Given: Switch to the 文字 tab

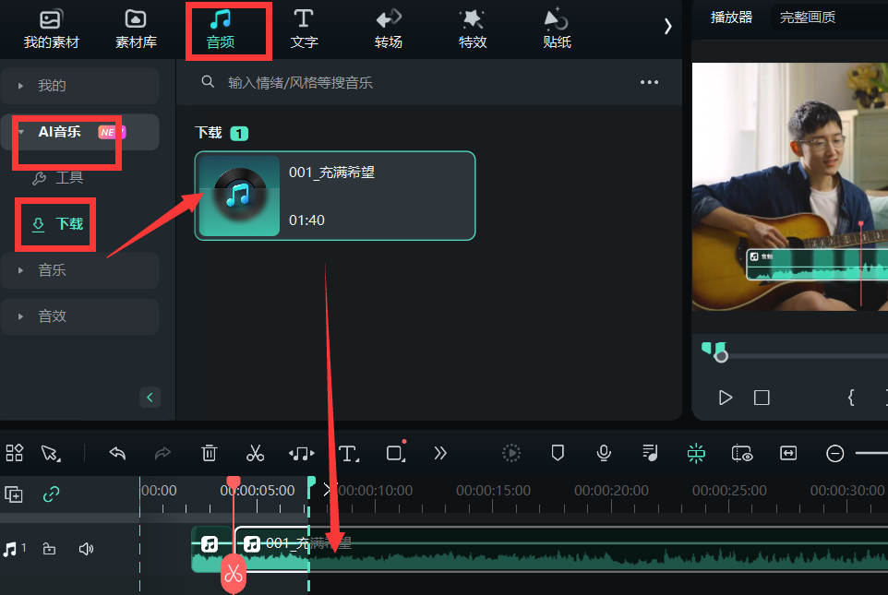Looking at the screenshot, I should click(x=304, y=28).
